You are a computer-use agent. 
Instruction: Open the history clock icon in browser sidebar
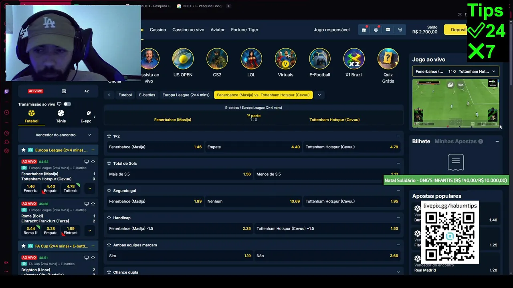[6, 133]
